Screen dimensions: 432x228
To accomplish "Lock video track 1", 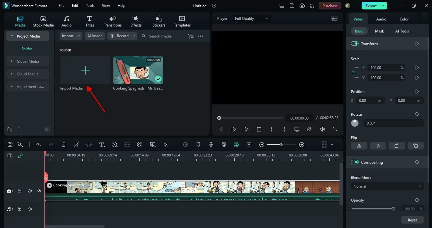I will pyautogui.click(x=19, y=191).
